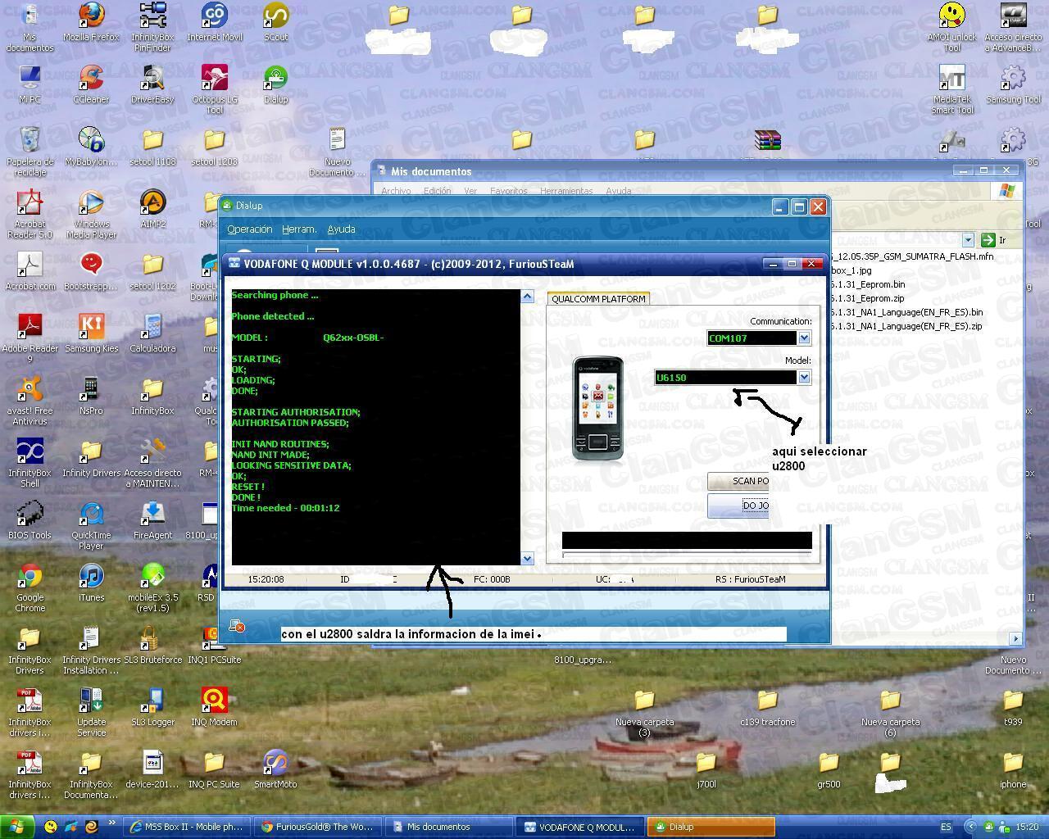The height and width of the screenshot is (839, 1049).
Task: Click the SCAN PORTS button
Action: coord(738,482)
